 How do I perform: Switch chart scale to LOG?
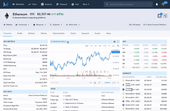[x=114, y=83]
